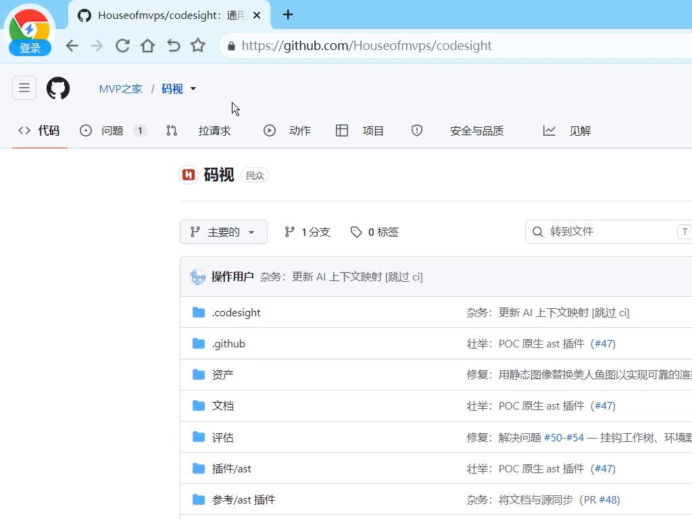Click the GitHub octocat logo
The height and width of the screenshot is (519, 692).
[58, 88]
